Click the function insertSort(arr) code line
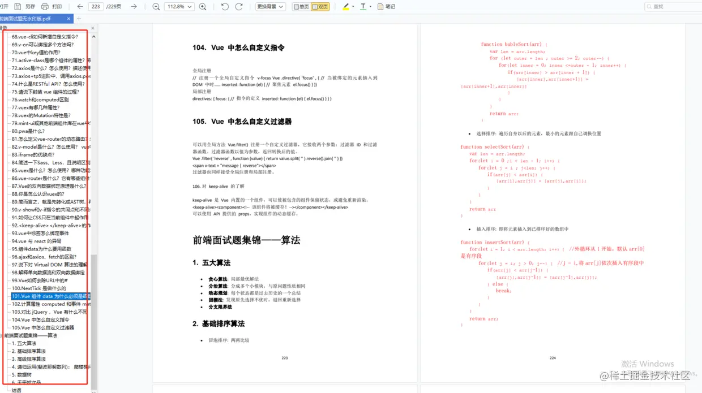 495,243
